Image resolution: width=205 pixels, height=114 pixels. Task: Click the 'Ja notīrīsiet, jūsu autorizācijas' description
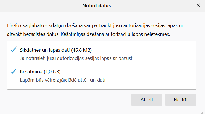click(x=76, y=58)
